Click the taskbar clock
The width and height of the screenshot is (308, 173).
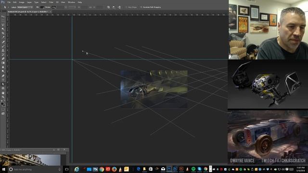[300, 169]
